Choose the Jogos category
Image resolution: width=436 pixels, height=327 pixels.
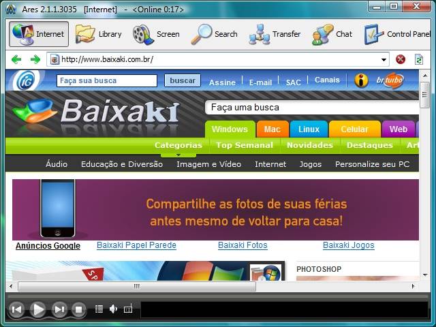(x=311, y=164)
